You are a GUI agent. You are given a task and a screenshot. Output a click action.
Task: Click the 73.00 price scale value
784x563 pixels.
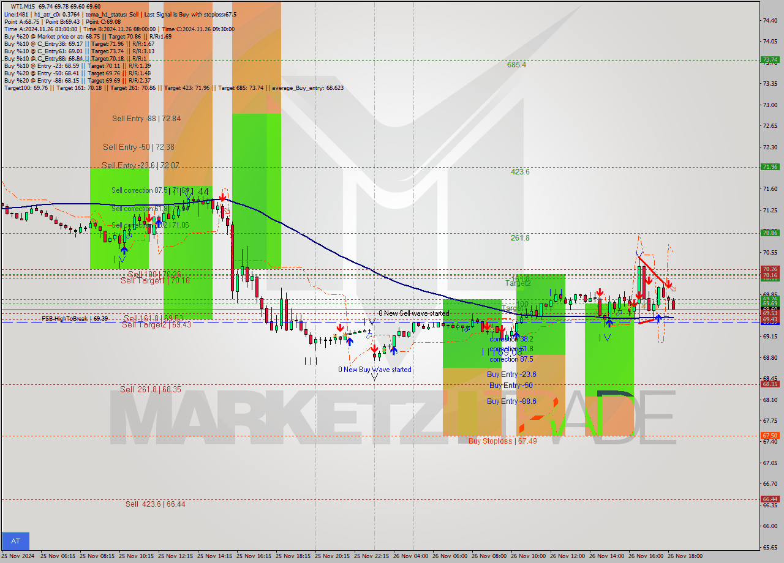[x=770, y=105]
